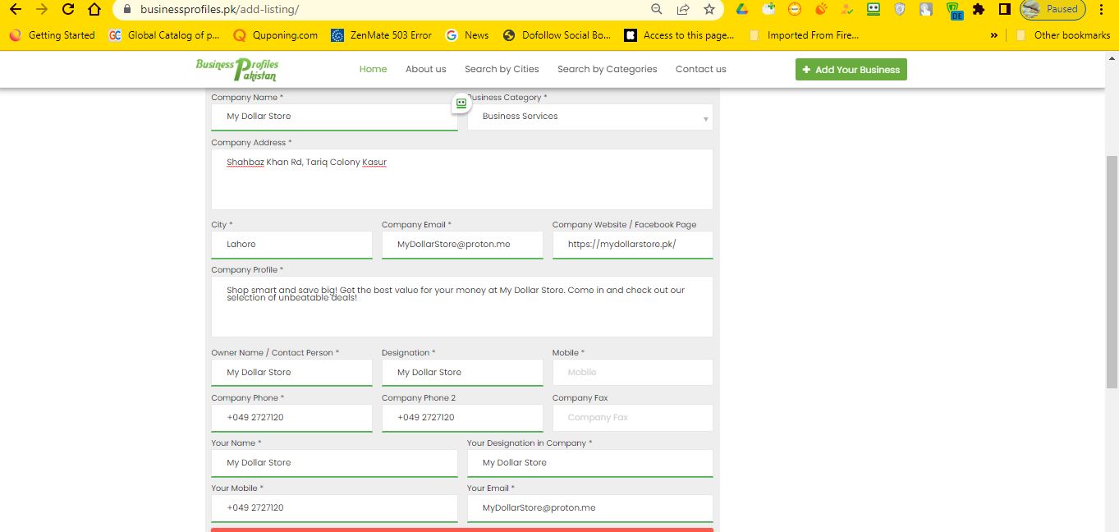
Task: Click the Company Phone field
Action: pyautogui.click(x=291, y=418)
